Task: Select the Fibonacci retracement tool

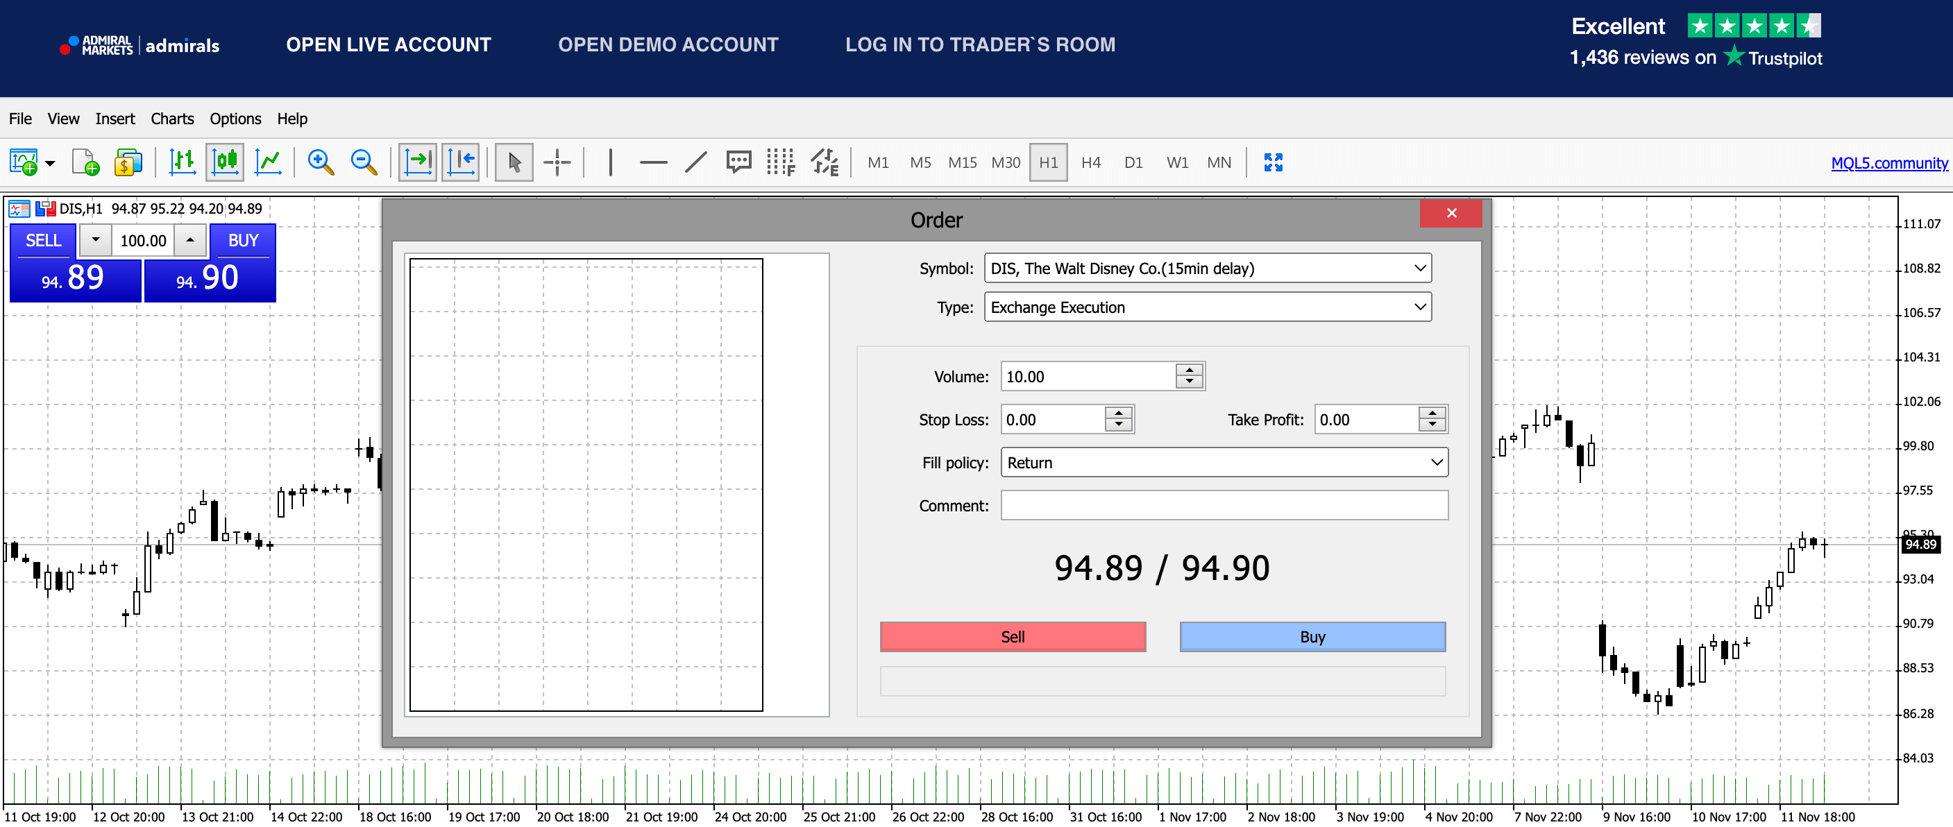Action: pos(781,162)
